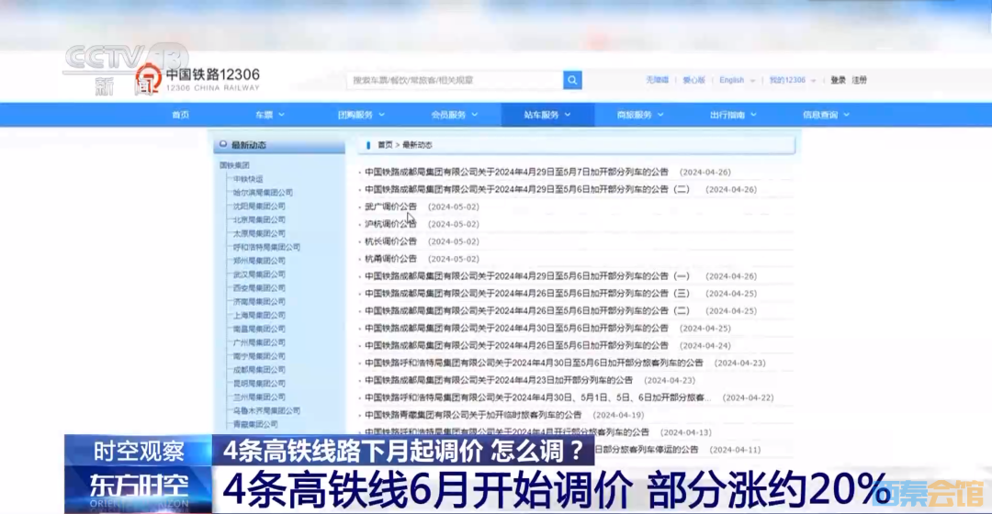Open the 车票 dropdown menu

click(x=269, y=115)
